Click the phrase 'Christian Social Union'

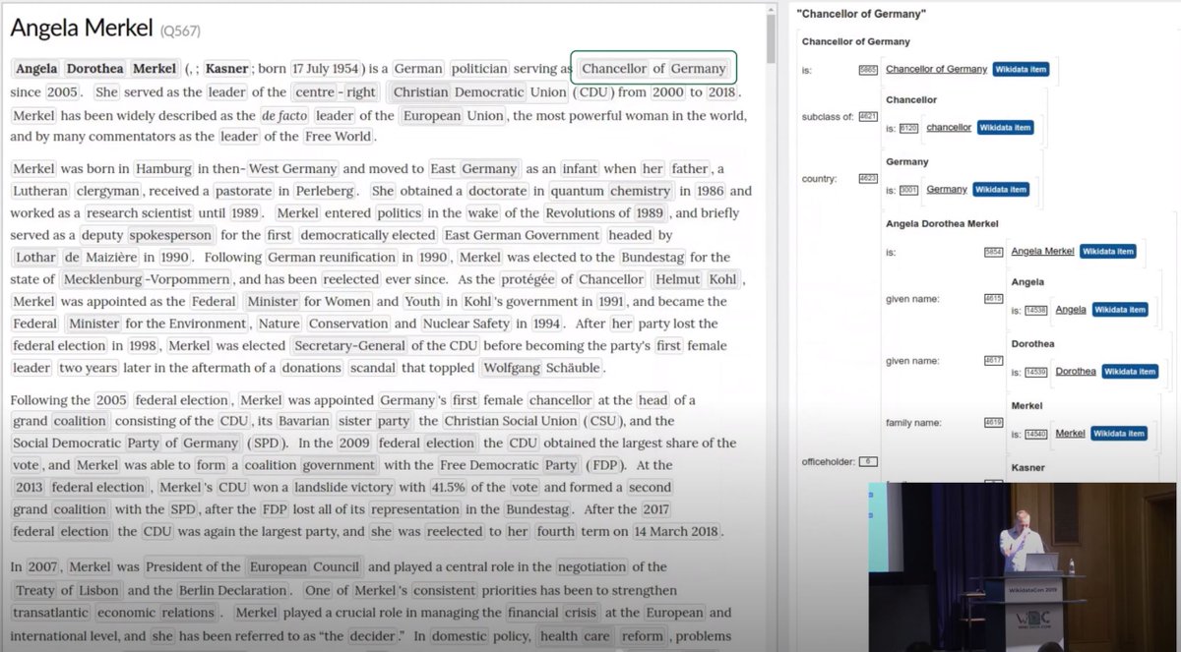pyautogui.click(x=509, y=421)
